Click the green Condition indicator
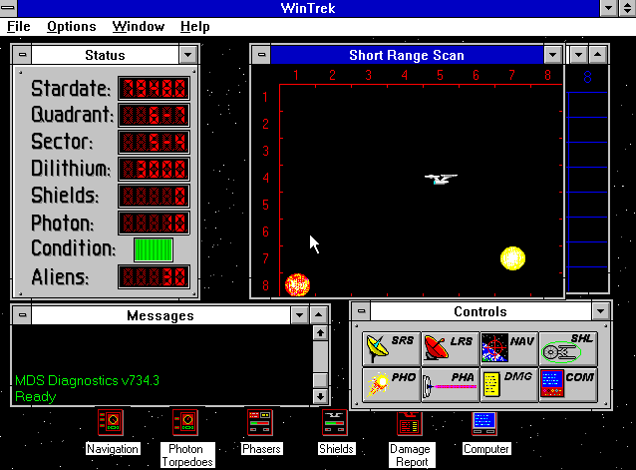The width and height of the screenshot is (636, 470). coord(154,249)
